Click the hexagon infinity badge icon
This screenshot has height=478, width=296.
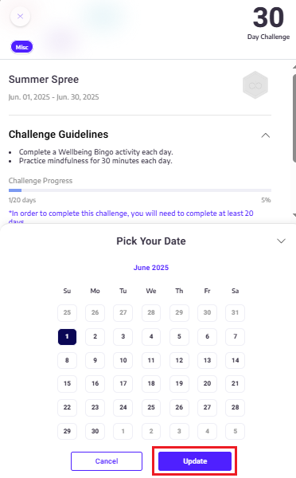click(255, 85)
